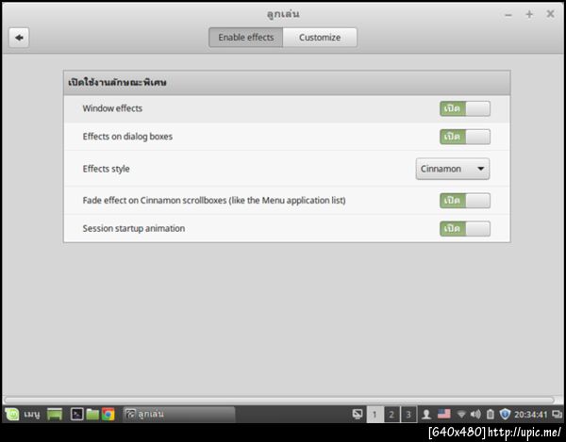Screen dimensions: 566x442
Task: Click the 'Session startup animation' label
Action: click(x=134, y=228)
